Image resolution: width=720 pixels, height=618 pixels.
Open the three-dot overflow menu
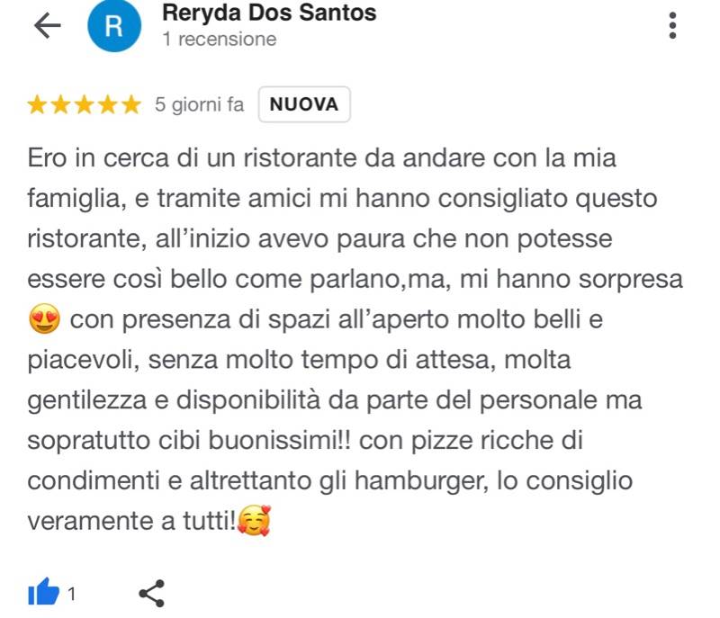672,25
